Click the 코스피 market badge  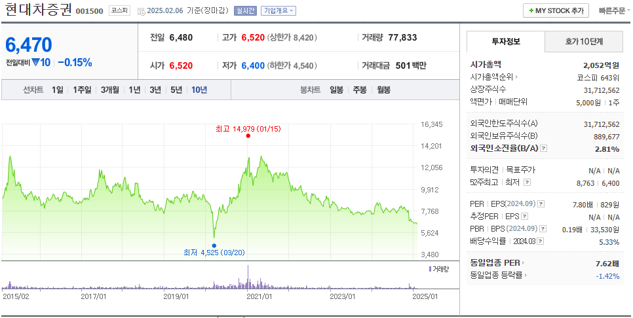tap(119, 11)
